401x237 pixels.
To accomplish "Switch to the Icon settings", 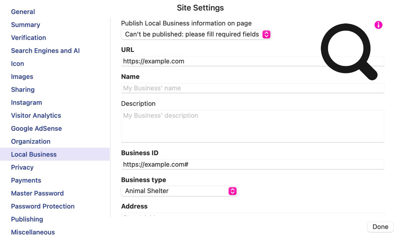I will pyautogui.click(x=17, y=64).
